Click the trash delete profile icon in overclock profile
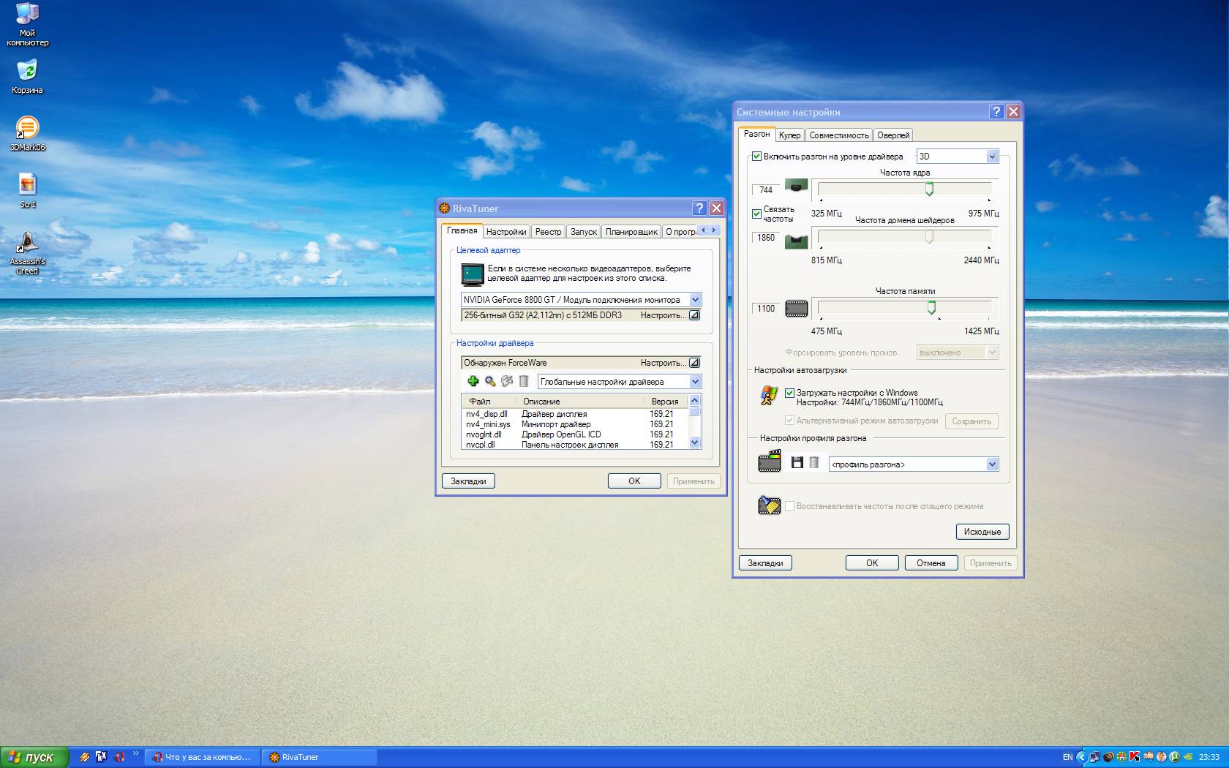 pos(814,462)
